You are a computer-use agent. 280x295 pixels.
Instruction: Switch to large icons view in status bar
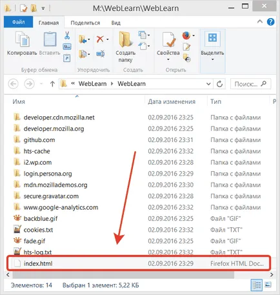tap(268, 285)
